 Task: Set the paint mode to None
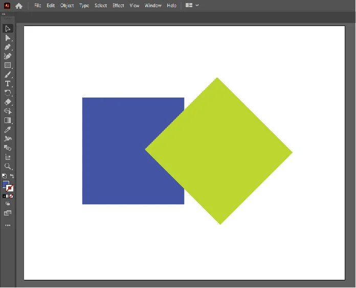click(11, 196)
